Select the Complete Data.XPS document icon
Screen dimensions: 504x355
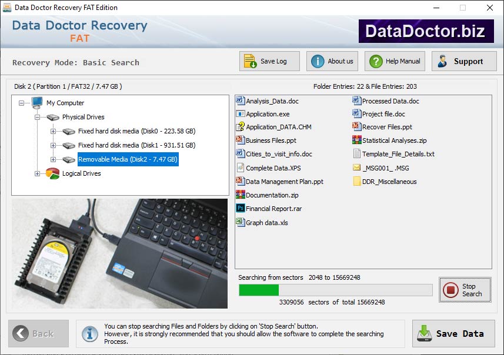pyautogui.click(x=239, y=168)
